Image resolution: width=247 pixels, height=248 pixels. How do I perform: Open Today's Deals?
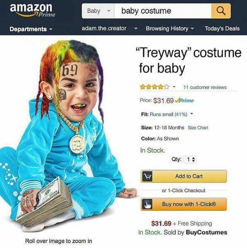click(x=222, y=29)
